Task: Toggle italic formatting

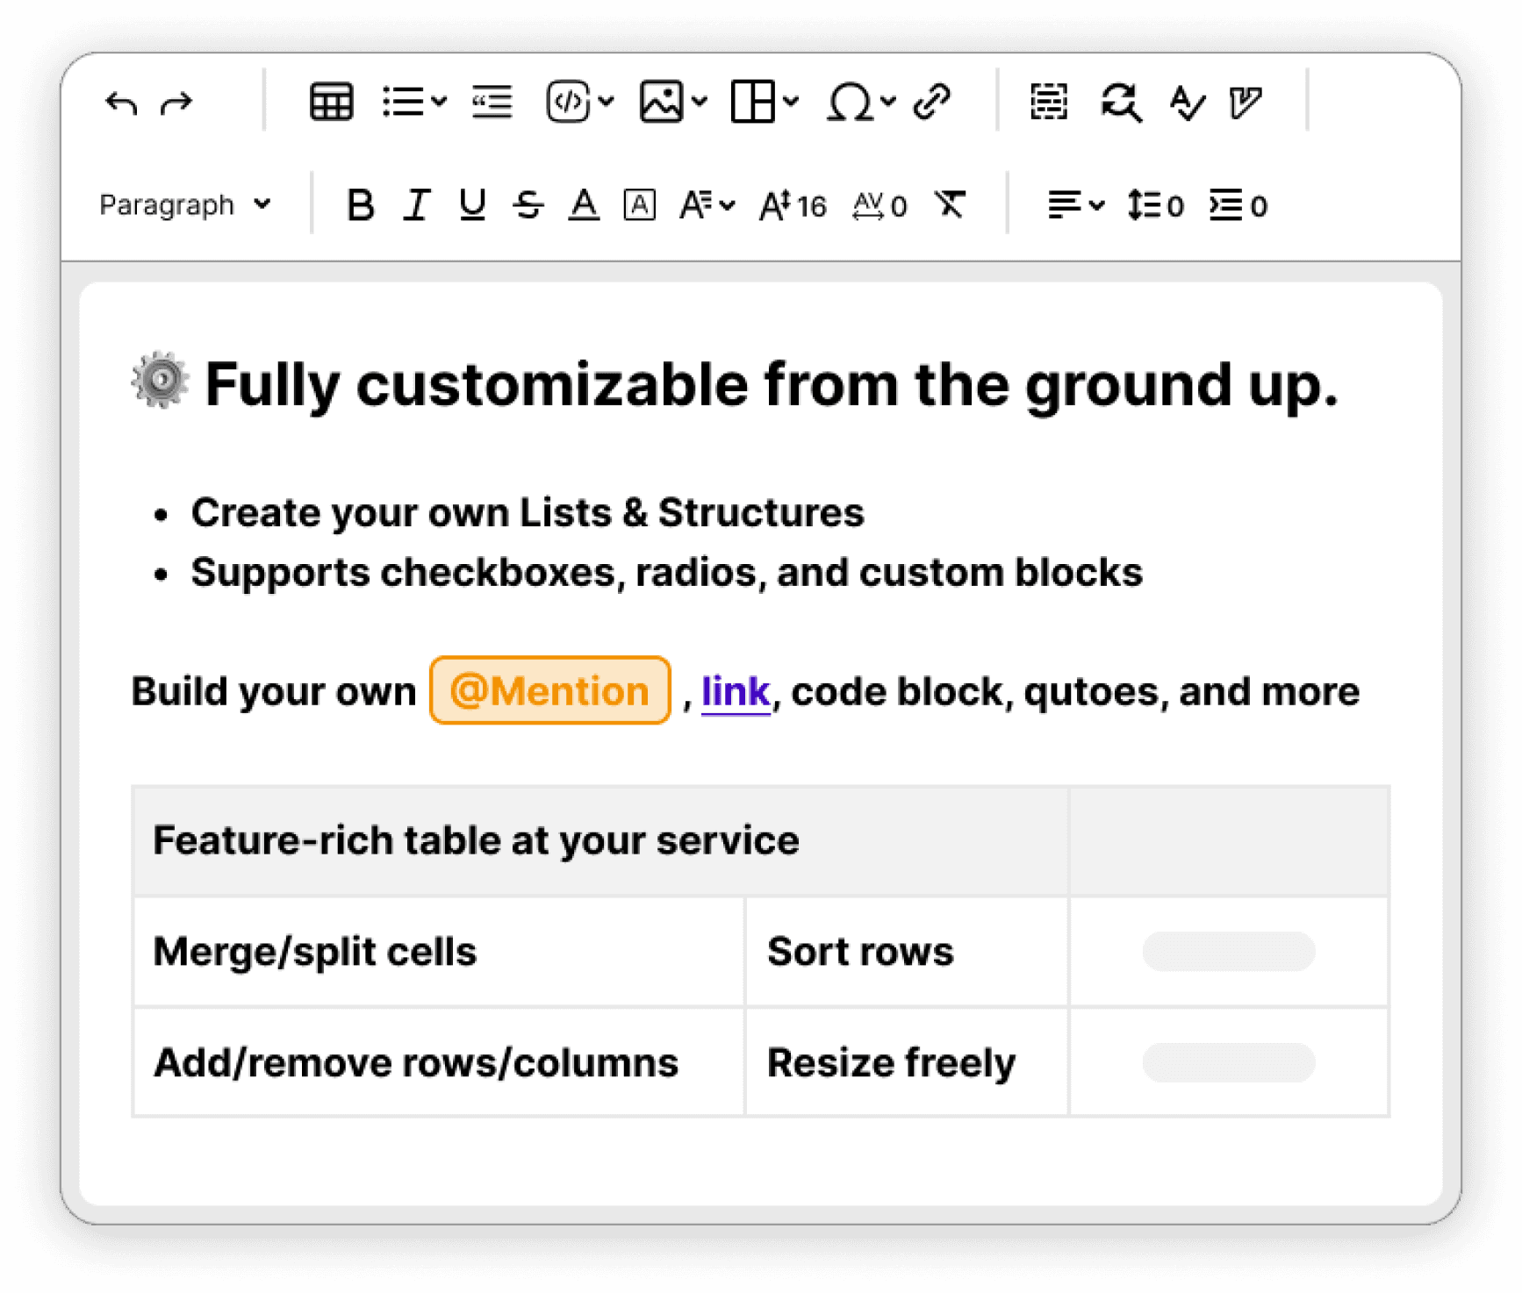Action: click(415, 204)
